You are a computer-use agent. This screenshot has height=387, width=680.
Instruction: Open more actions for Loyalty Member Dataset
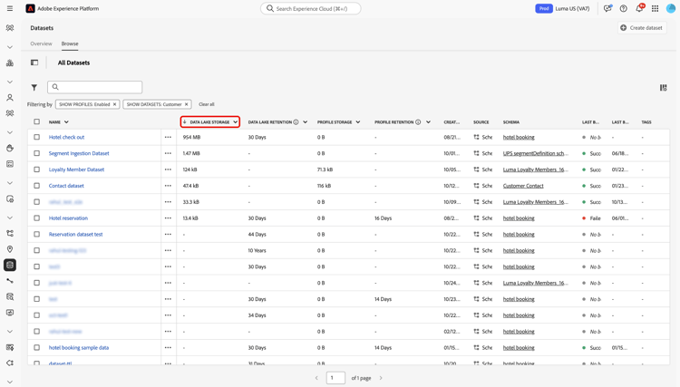(x=168, y=169)
